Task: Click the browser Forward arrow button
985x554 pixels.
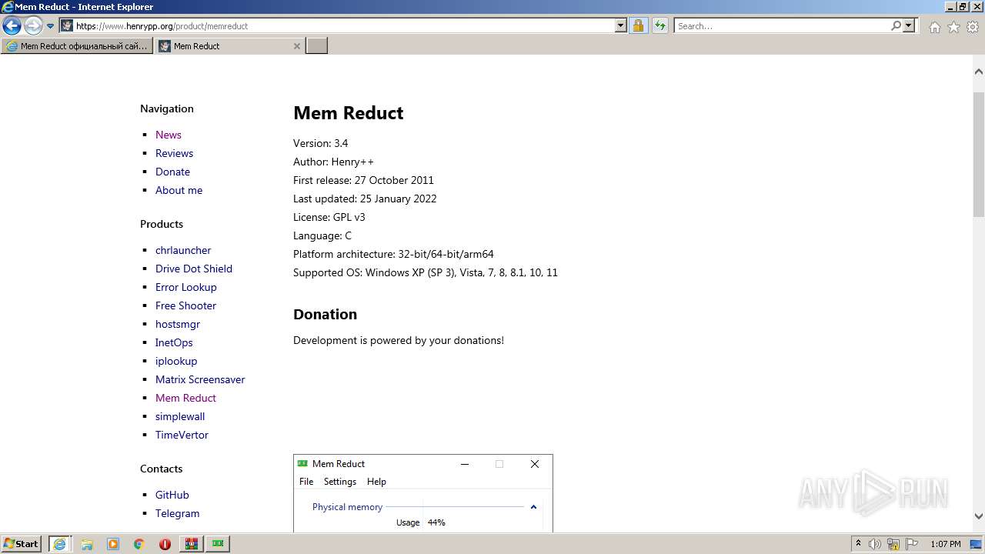Action: tap(33, 26)
